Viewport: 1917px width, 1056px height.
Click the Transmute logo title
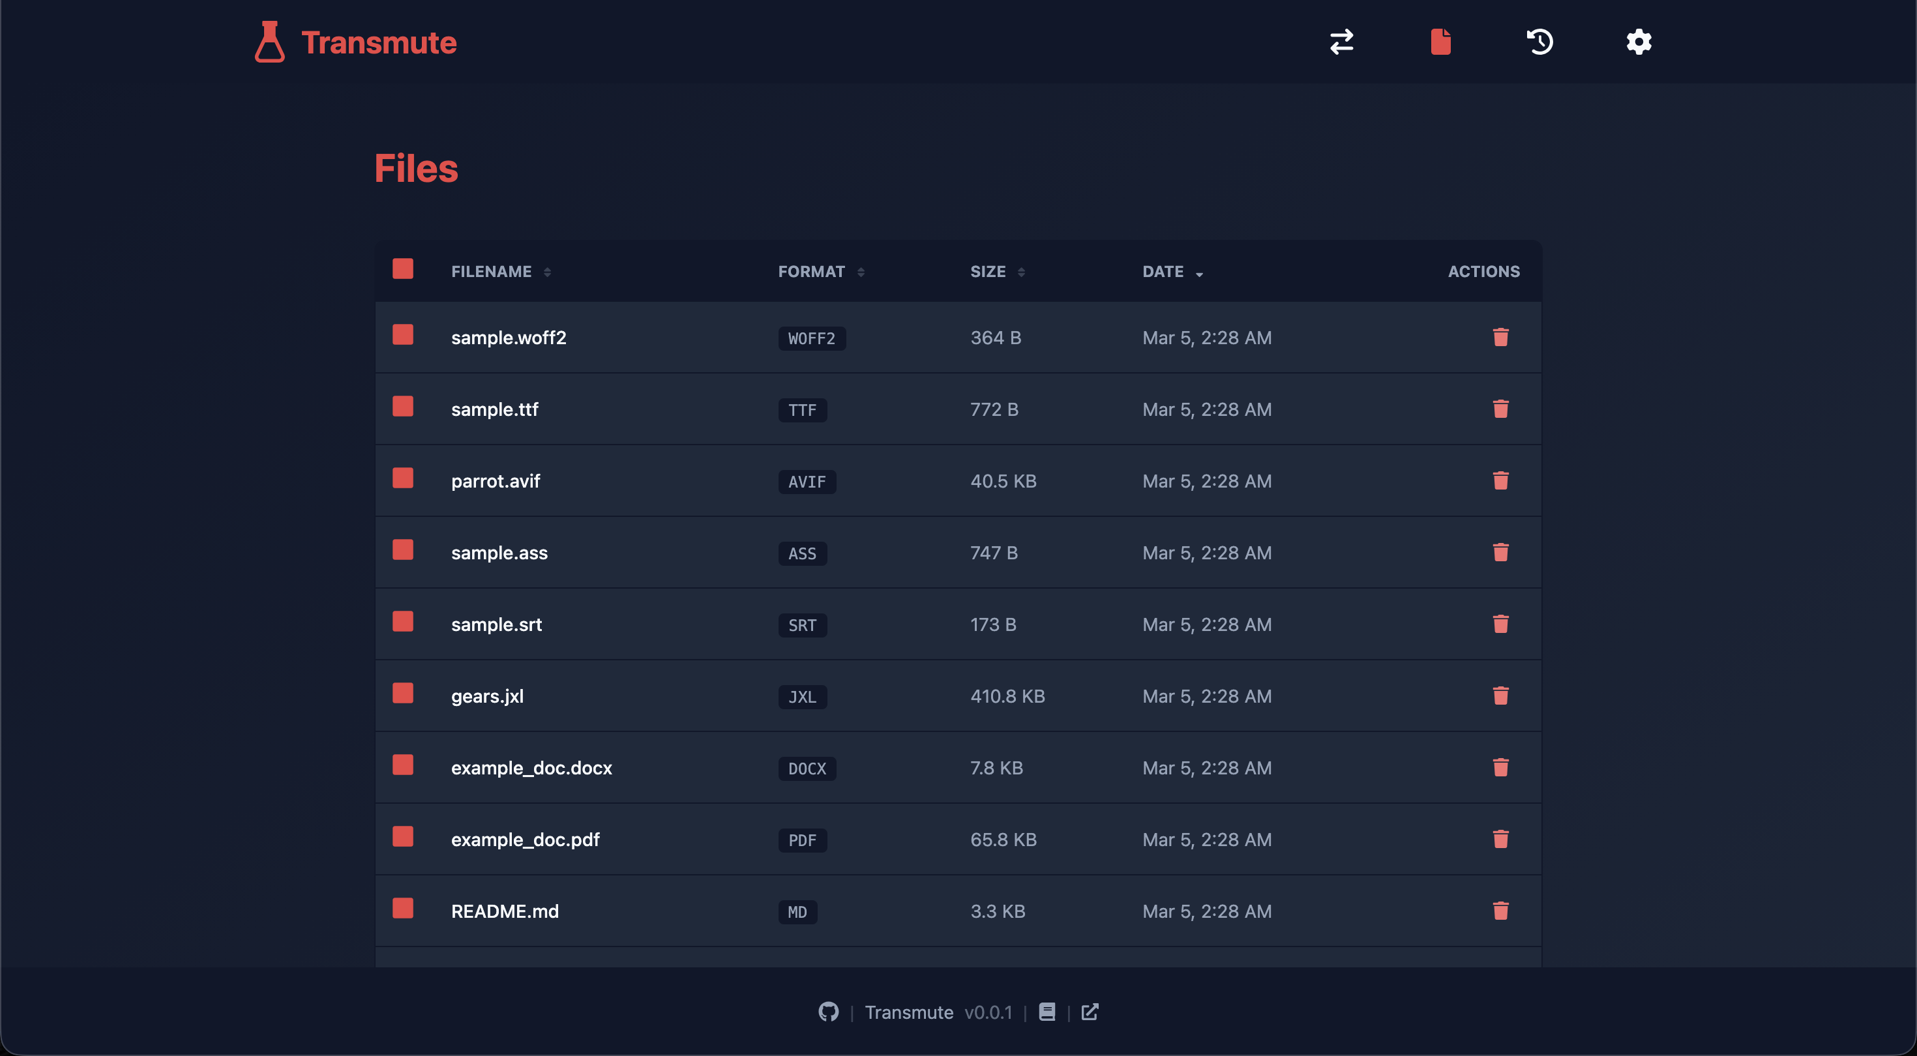tap(378, 42)
